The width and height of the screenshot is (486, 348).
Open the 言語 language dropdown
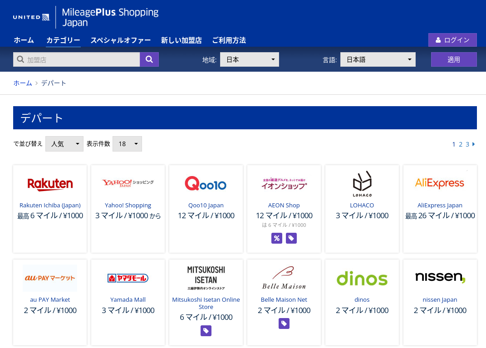(378, 59)
